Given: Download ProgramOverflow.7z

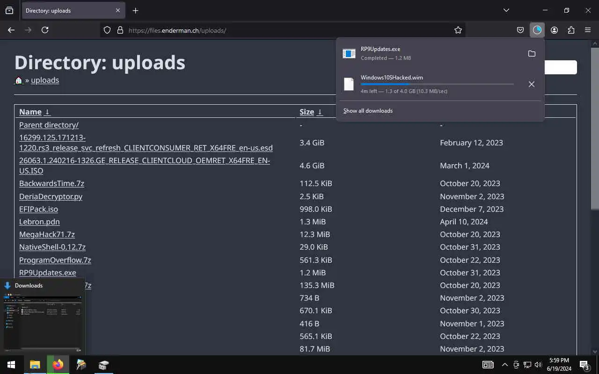Looking at the screenshot, I should click(x=55, y=260).
